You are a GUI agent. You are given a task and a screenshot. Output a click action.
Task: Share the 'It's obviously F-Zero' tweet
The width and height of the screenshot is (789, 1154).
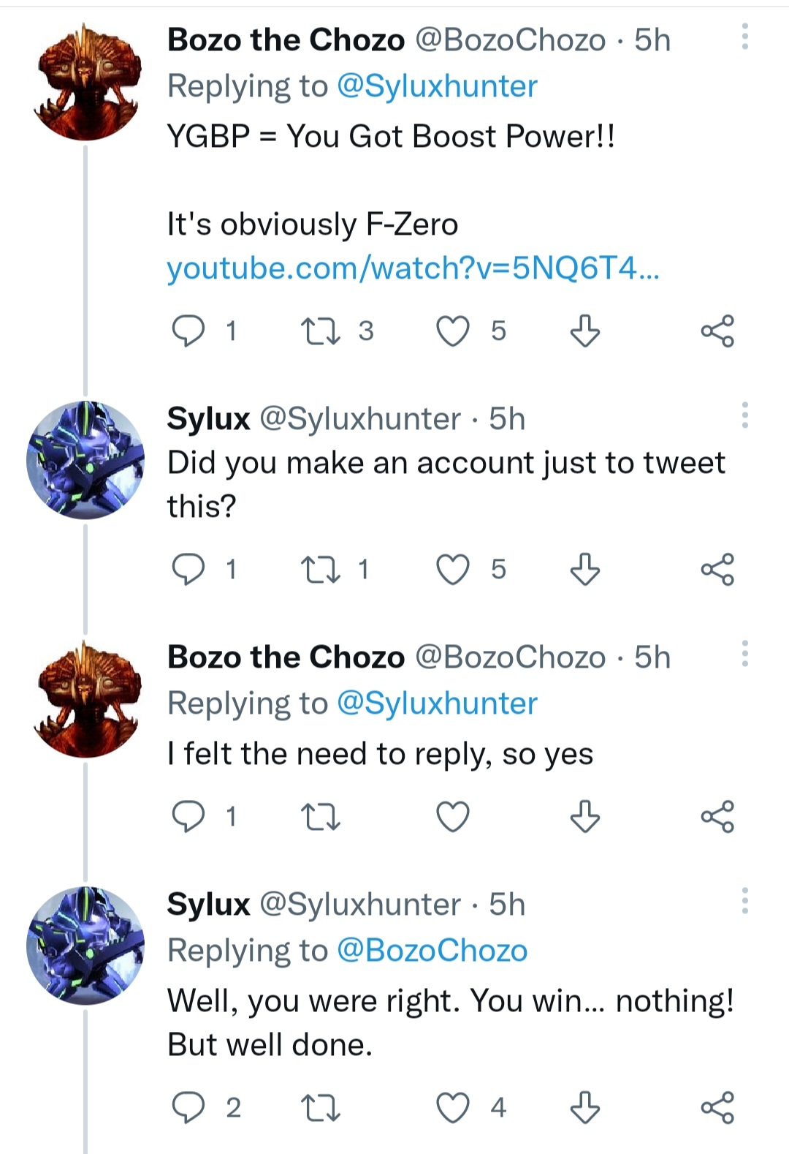pyautogui.click(x=717, y=331)
